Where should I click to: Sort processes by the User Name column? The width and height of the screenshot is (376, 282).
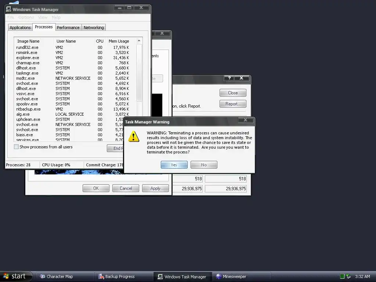click(73, 41)
